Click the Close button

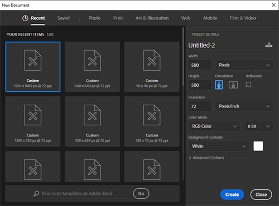[261, 194]
